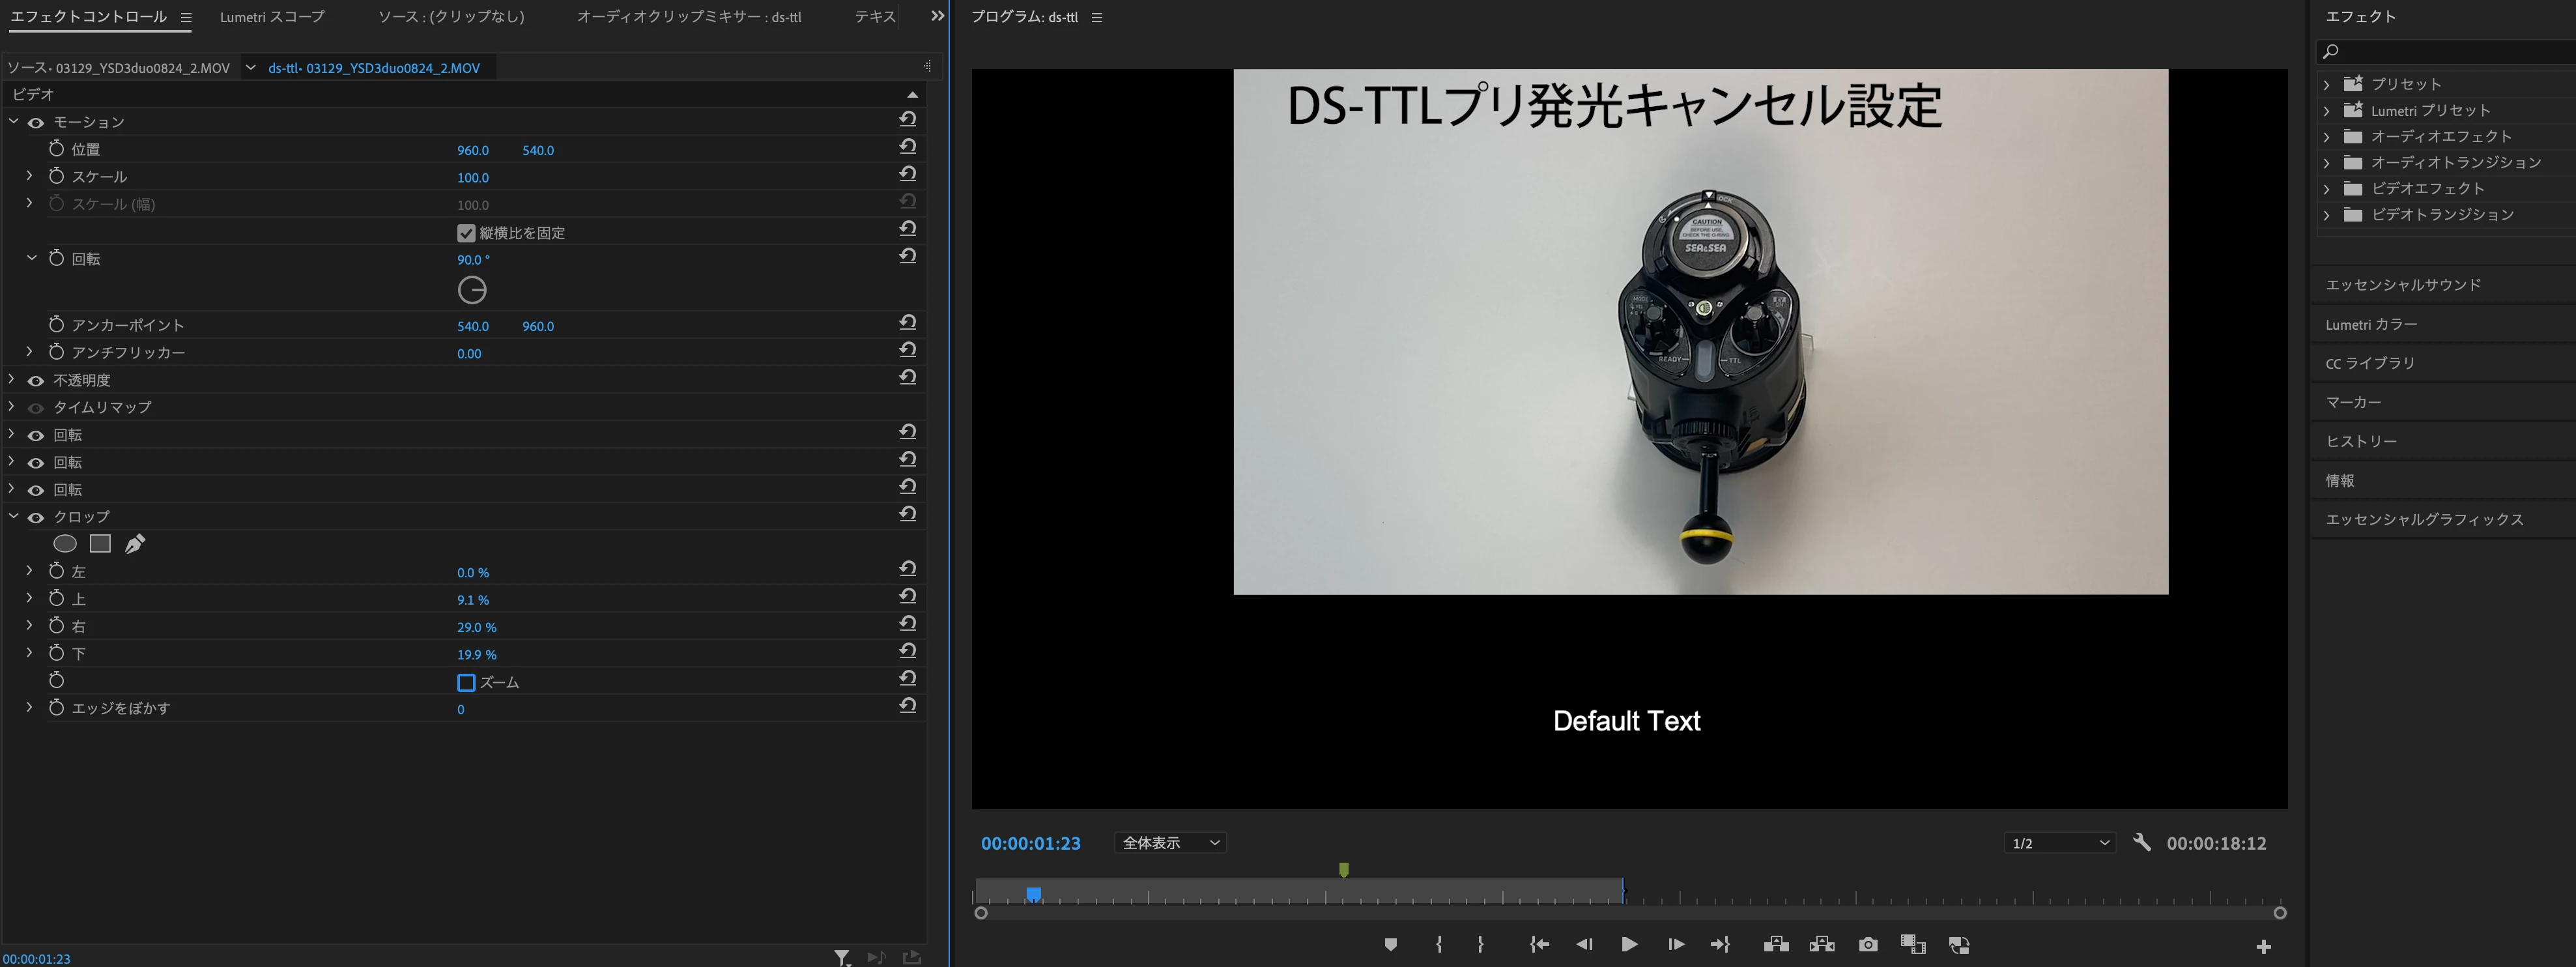The width and height of the screenshot is (2576, 967).
Task: Click the Step Forward one frame button
Action: (1676, 944)
